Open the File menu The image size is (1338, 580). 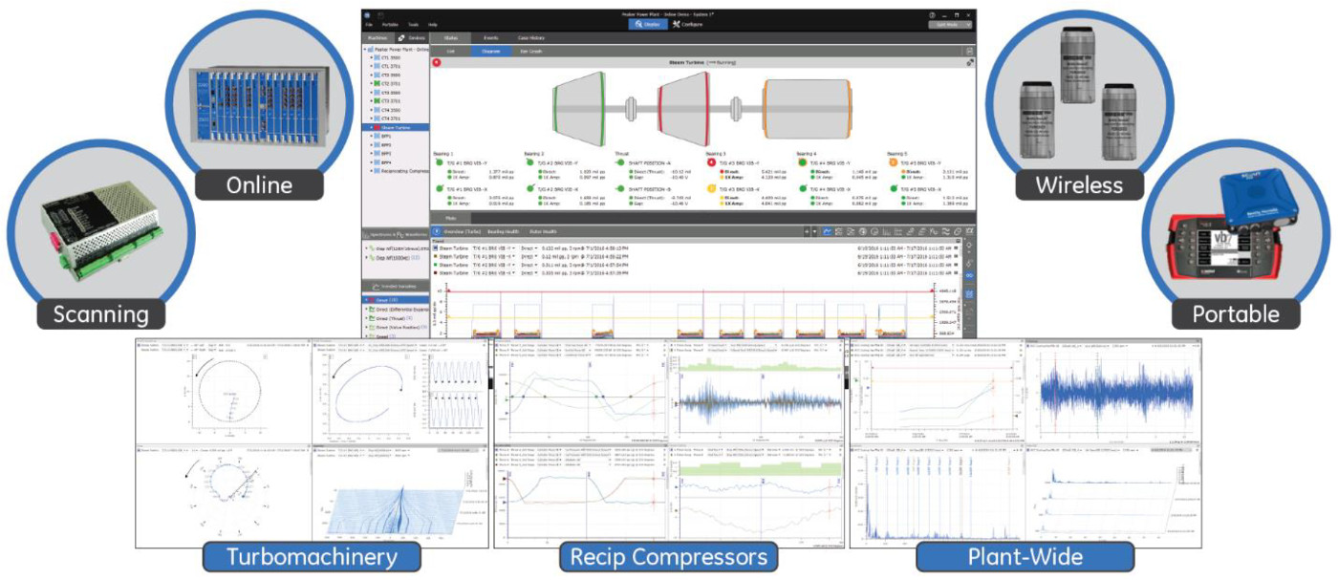369,25
